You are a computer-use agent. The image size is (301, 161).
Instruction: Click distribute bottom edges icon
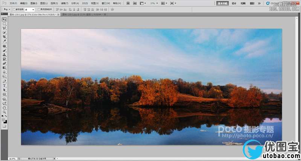(93, 9)
